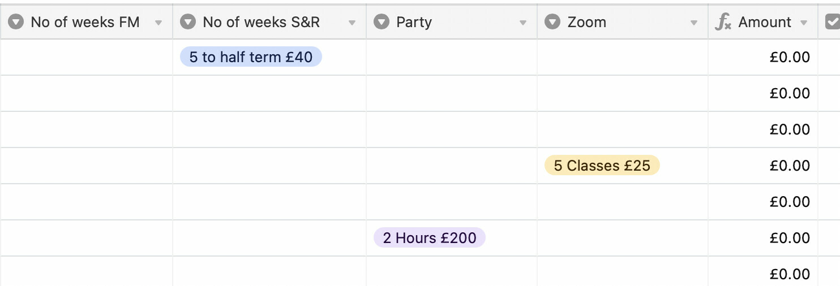Select the '5 Classes £25' yellow tag
Image resolution: width=840 pixels, height=286 pixels.
602,166
